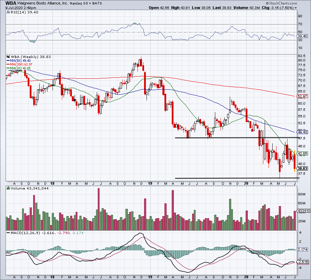Viewport: 311px width, 280px height.
Task: Click the 49.43 blue price tag
Action: click(x=303, y=132)
